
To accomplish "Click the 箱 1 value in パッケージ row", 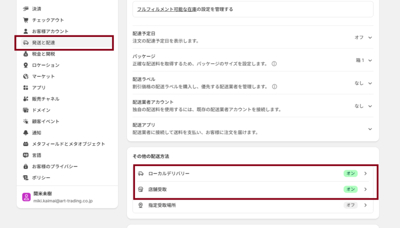I will pyautogui.click(x=360, y=60).
